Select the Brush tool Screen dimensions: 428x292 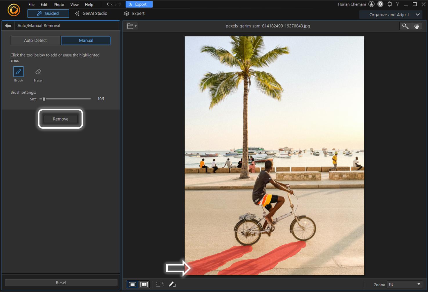(x=18, y=72)
